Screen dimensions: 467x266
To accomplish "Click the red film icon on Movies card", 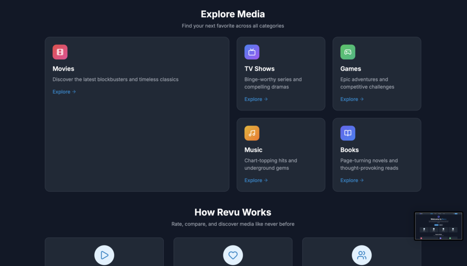I will [60, 52].
